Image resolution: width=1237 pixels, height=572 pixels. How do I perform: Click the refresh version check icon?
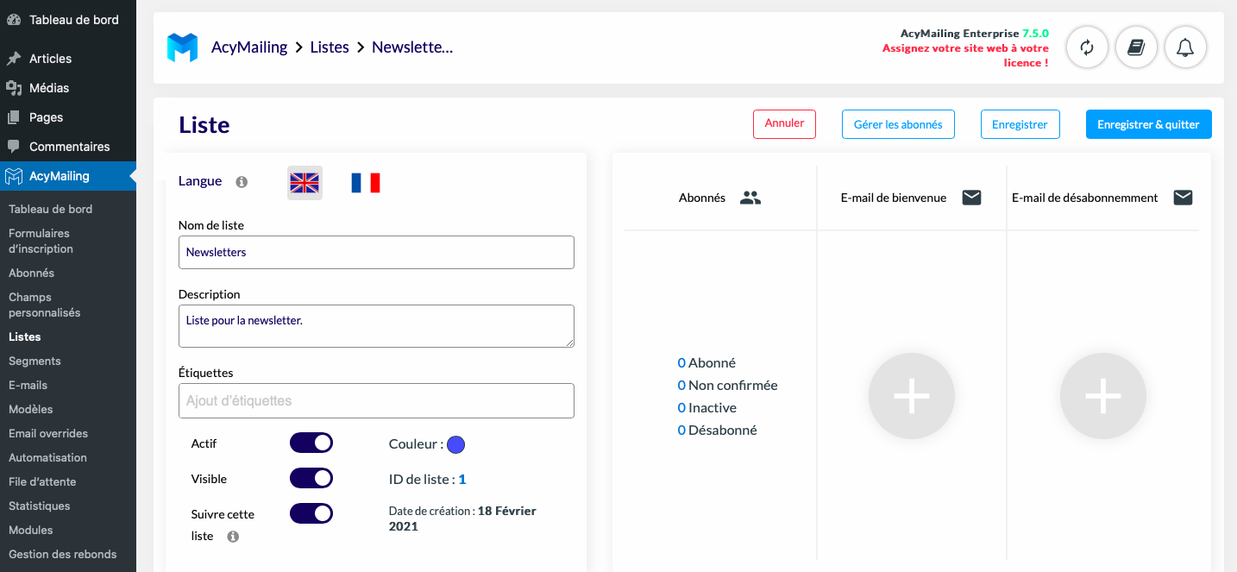pyautogui.click(x=1087, y=47)
